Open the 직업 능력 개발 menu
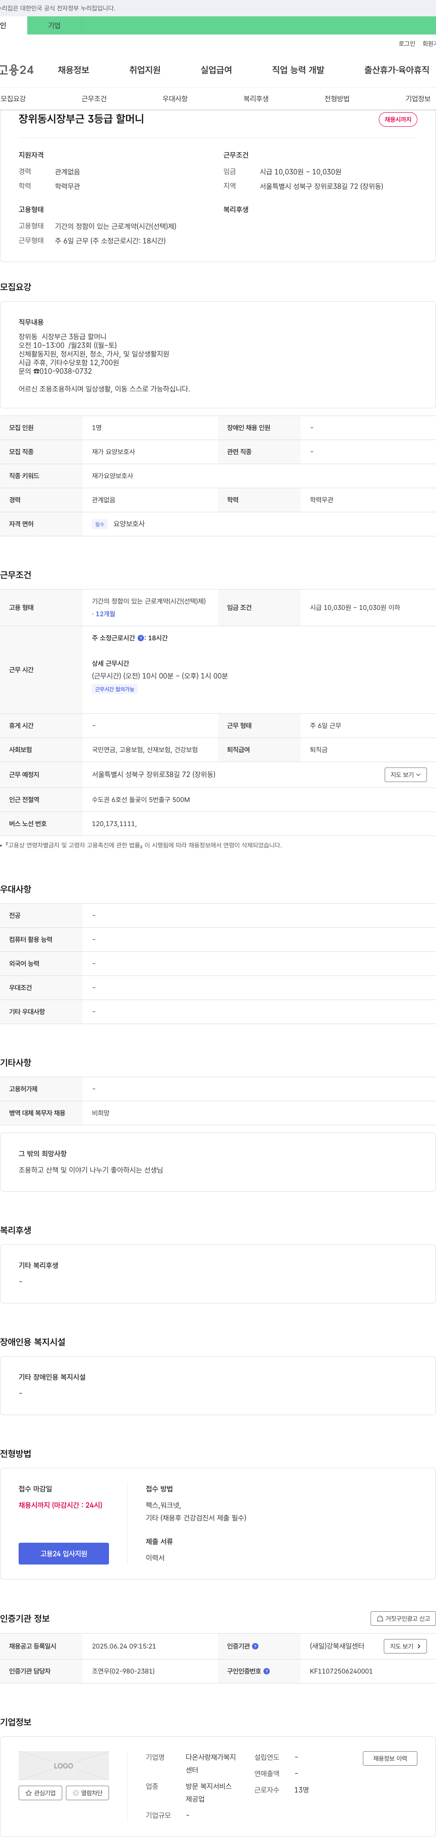 pos(298,70)
